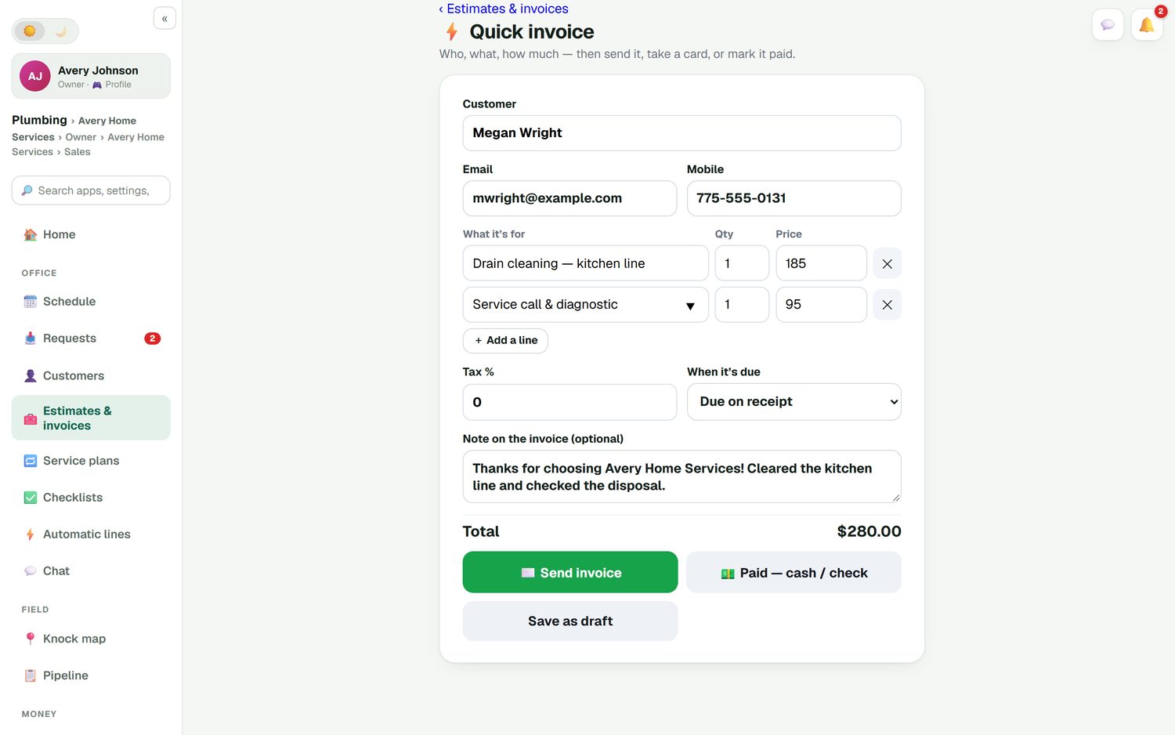
Task: Click the Mobile number field
Action: click(x=794, y=198)
